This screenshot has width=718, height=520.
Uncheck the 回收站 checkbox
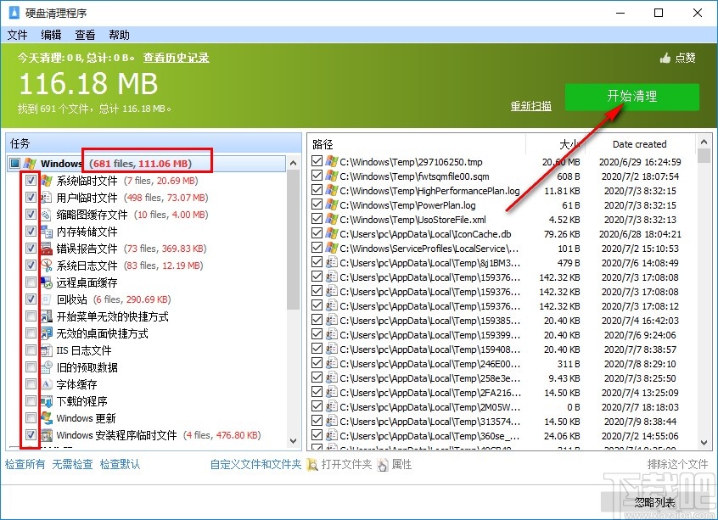coord(31,299)
